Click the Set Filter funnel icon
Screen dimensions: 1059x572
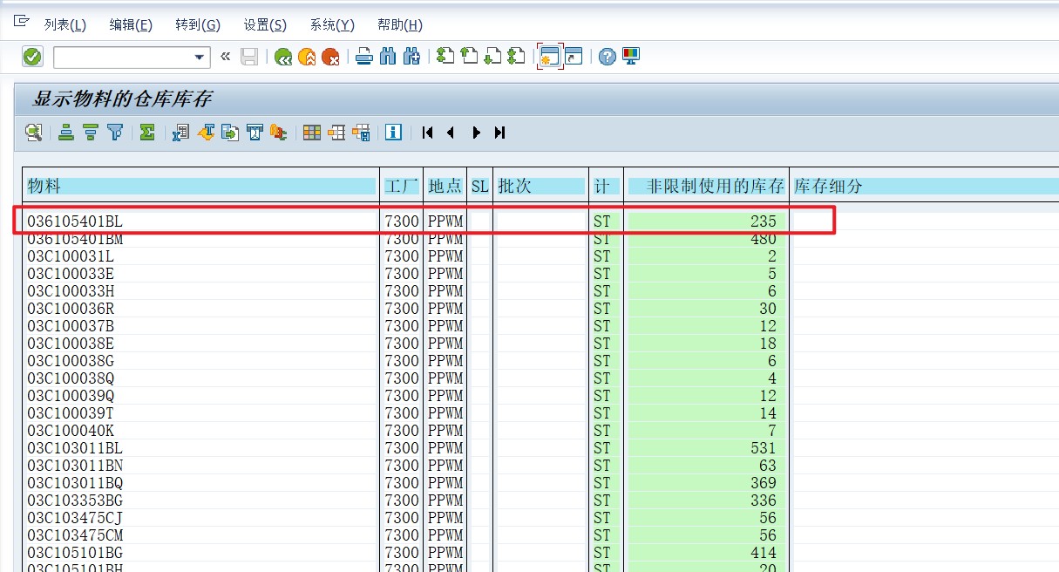[x=115, y=133]
